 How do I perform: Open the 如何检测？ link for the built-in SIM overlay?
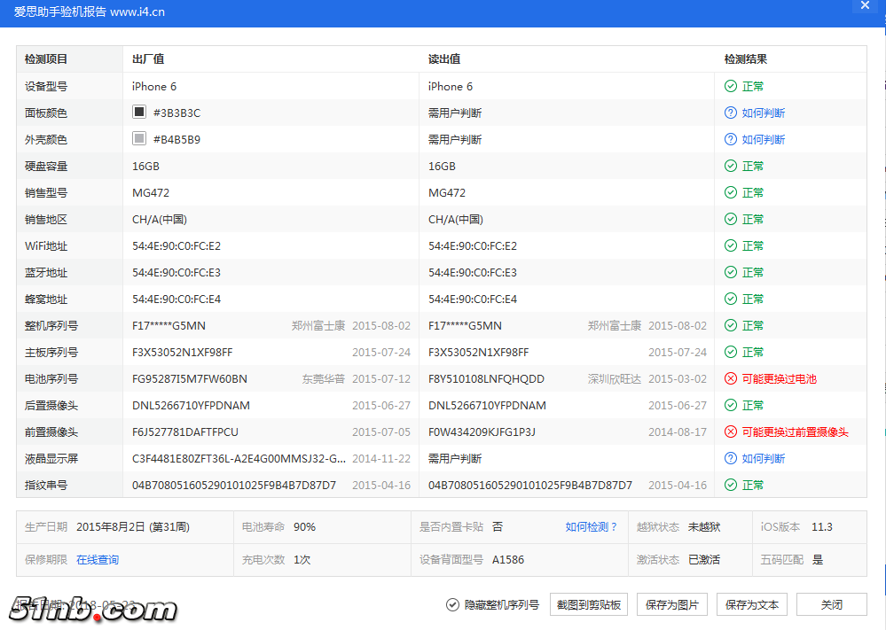click(592, 527)
